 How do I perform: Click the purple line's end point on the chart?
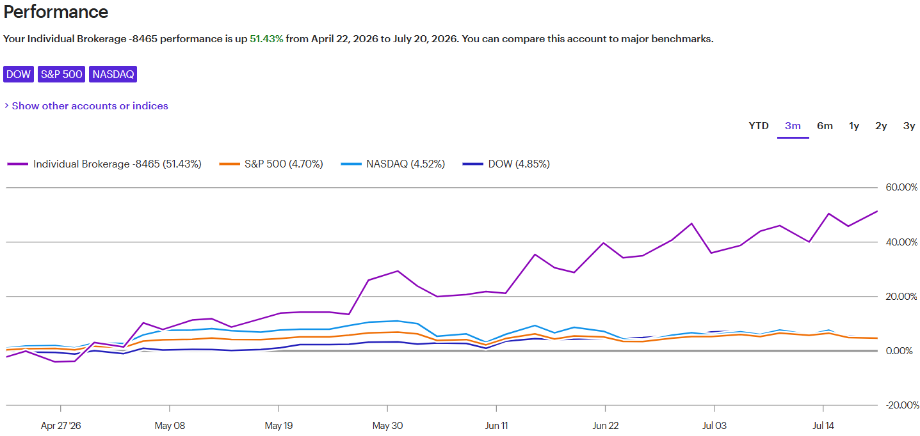876,211
